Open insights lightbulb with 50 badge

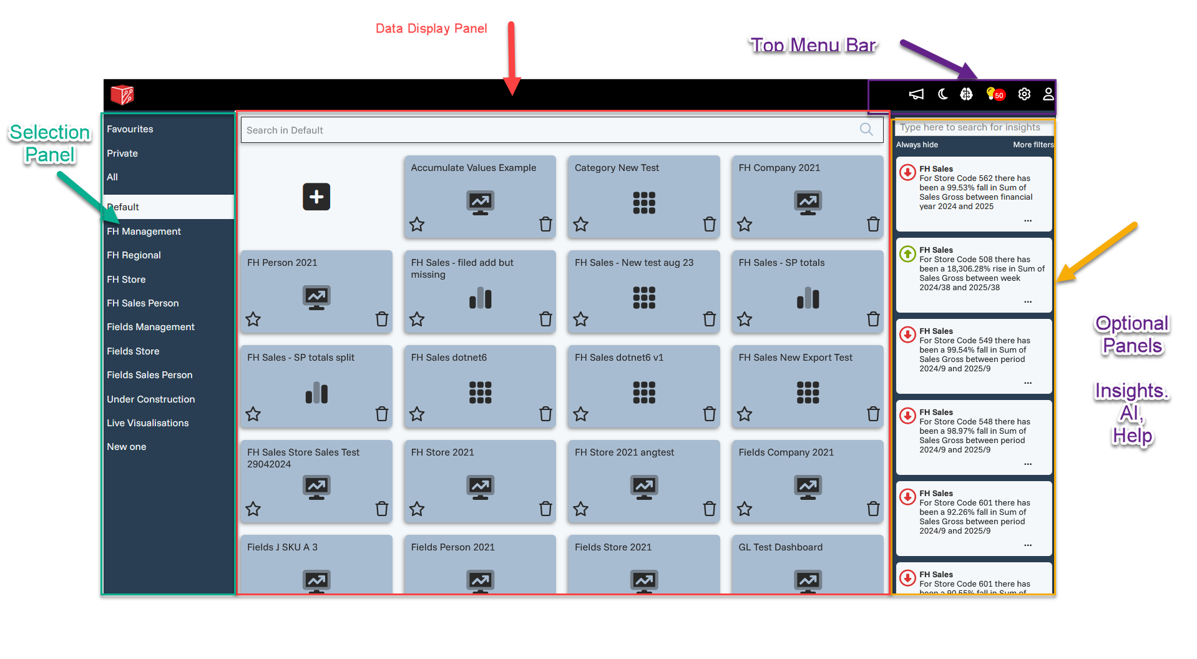pos(995,94)
